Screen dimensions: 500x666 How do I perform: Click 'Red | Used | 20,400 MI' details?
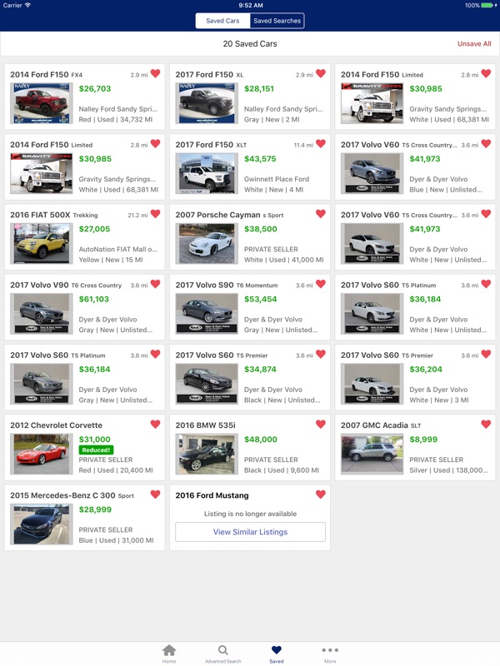116,470
